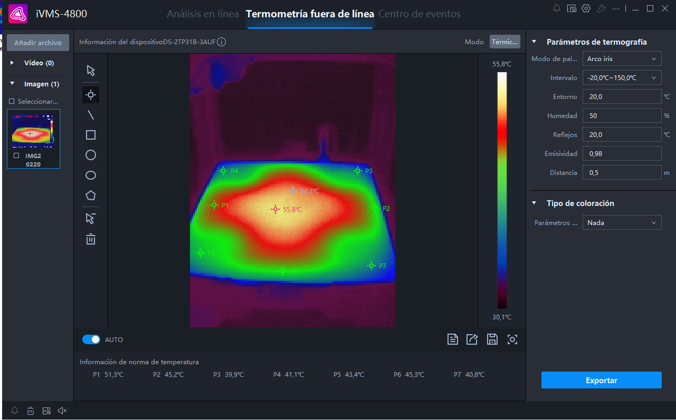The image size is (676, 420).
Task: Click the Exportar button
Action: [602, 380]
